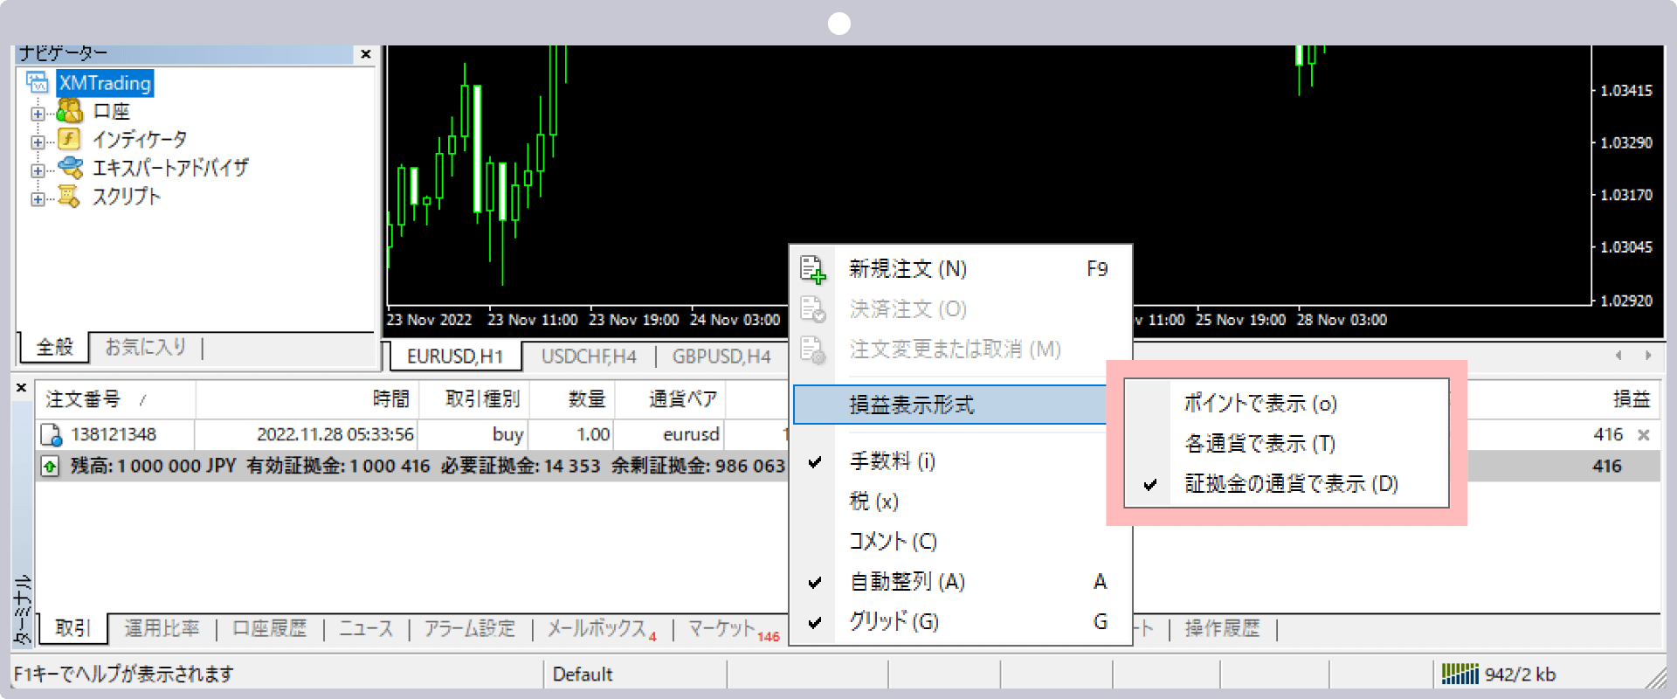
Task: Select 証拠金の通貨で表示 (D) option
Action: (1286, 484)
